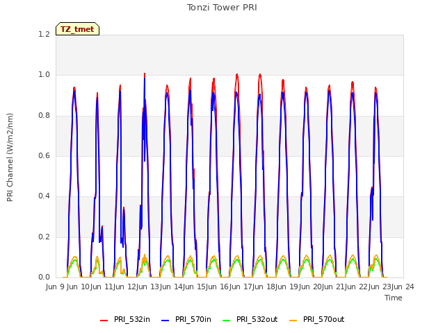Click the 1.0 y-axis tick label
445x333 pixels.
(x=44, y=75)
